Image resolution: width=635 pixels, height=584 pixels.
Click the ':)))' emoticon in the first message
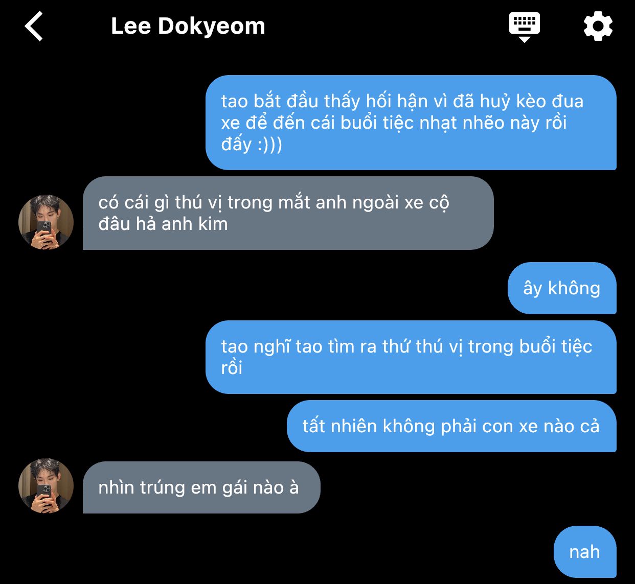click(x=270, y=145)
